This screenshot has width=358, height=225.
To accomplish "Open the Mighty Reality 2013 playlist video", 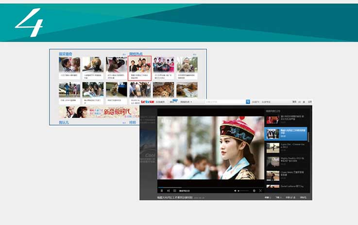I will (x=286, y=161).
